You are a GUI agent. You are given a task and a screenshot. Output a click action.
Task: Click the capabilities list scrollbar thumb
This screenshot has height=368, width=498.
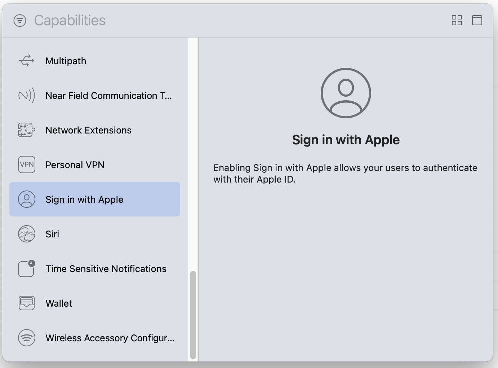pyautogui.click(x=193, y=315)
